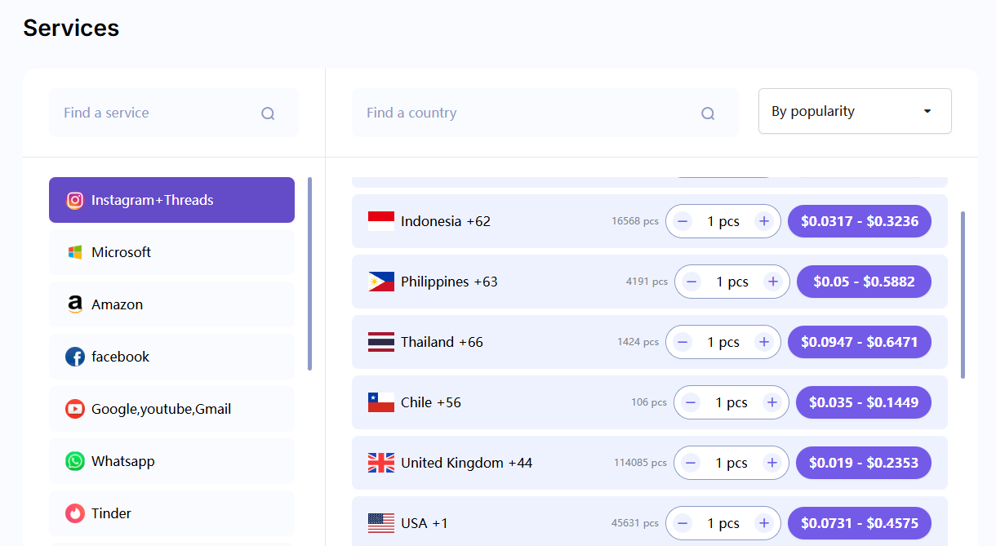This screenshot has height=546, width=996.
Task: Click the Chile $0.035 - $0.1449 price button
Action: pos(863,402)
